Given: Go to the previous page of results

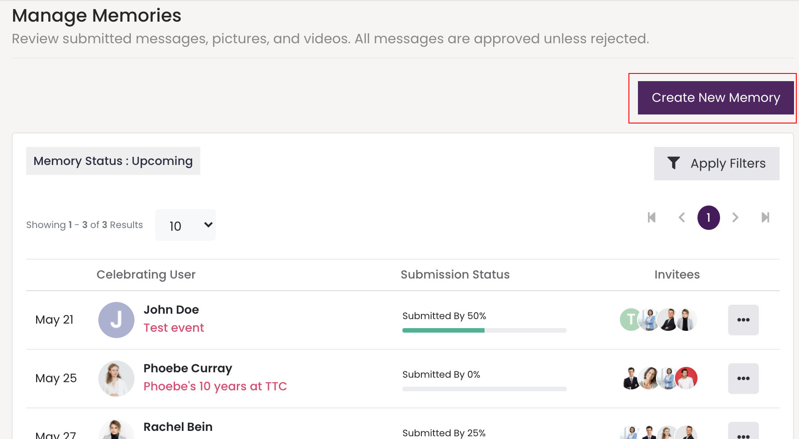Looking at the screenshot, I should 682,218.
